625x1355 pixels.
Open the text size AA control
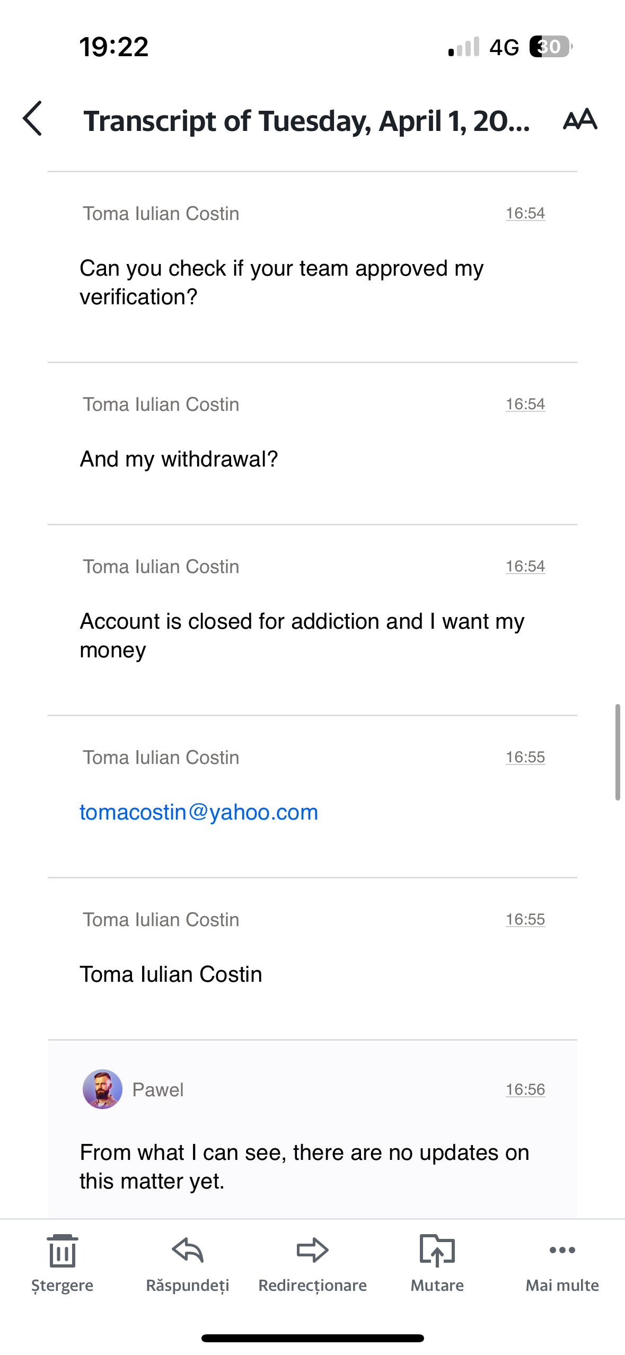(580, 120)
